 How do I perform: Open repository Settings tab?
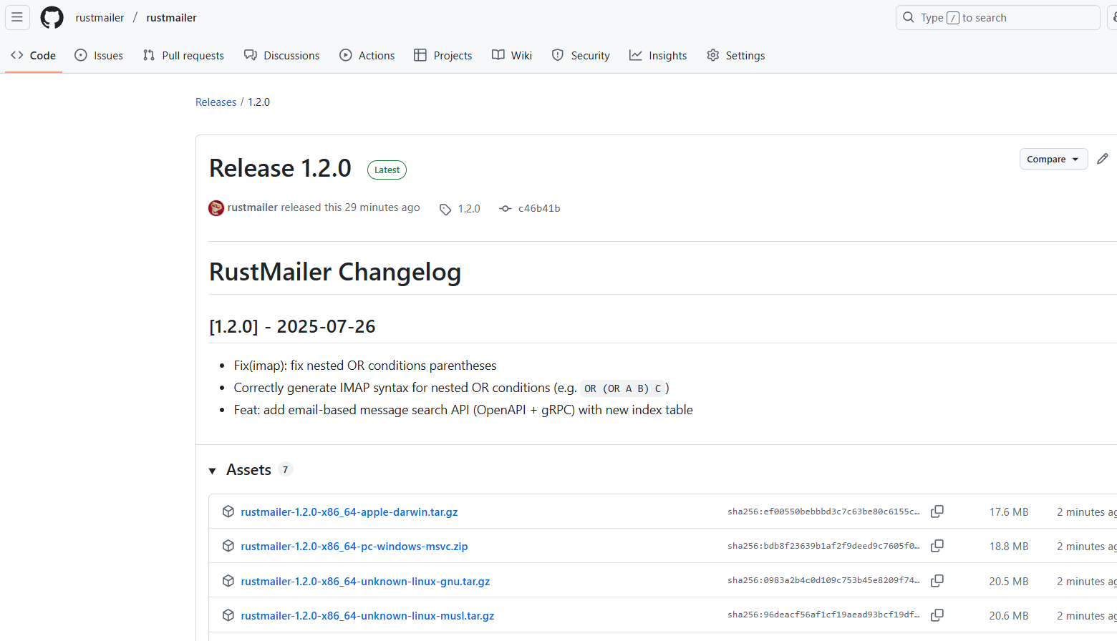(x=736, y=55)
